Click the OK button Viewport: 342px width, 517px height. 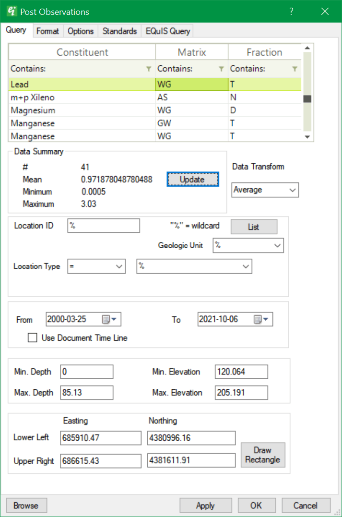click(x=256, y=505)
